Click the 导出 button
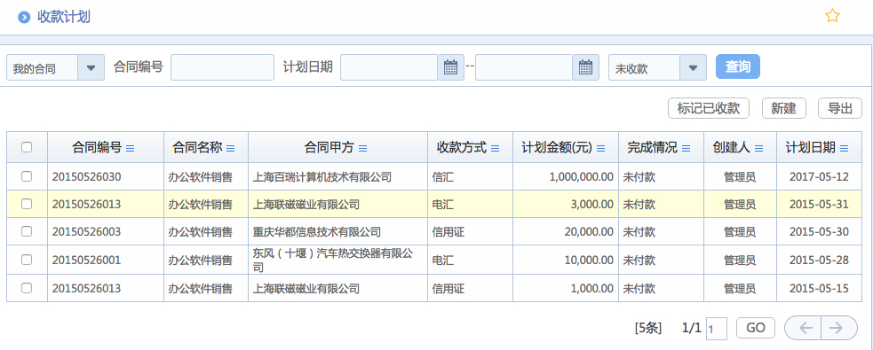 [x=840, y=108]
